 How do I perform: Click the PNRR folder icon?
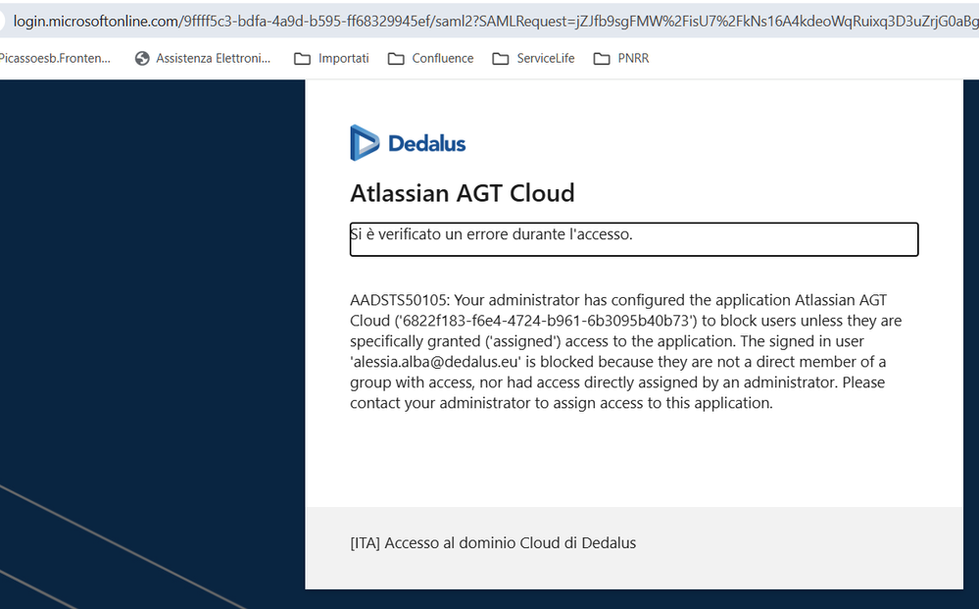click(602, 59)
